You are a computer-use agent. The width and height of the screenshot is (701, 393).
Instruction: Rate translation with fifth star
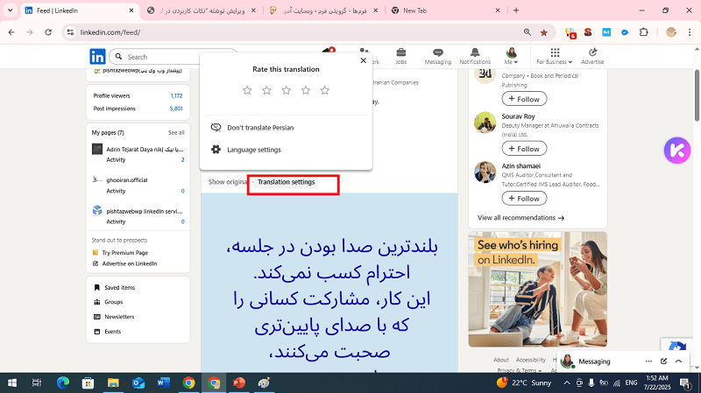[325, 91]
